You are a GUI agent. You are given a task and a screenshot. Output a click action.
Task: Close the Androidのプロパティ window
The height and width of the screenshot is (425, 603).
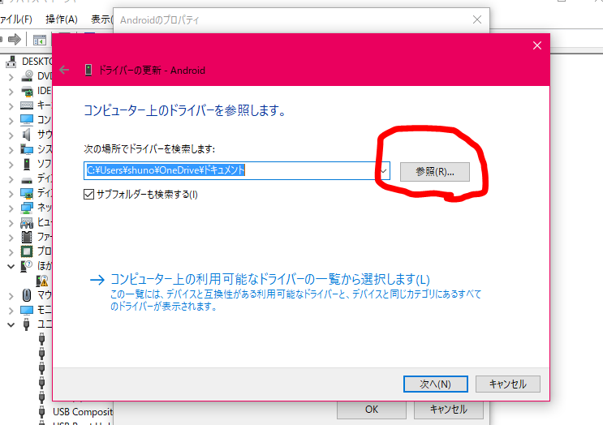coord(477,19)
